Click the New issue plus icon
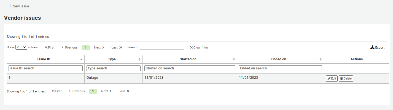Viewport: 393px width, 110px height. (10, 6)
